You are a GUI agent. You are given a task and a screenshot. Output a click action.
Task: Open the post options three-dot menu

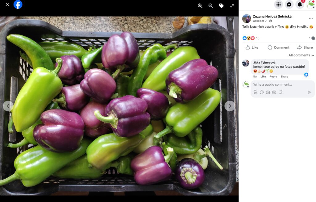click(x=311, y=18)
